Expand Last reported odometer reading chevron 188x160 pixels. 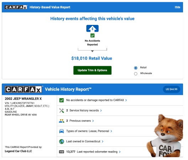(x=120, y=152)
